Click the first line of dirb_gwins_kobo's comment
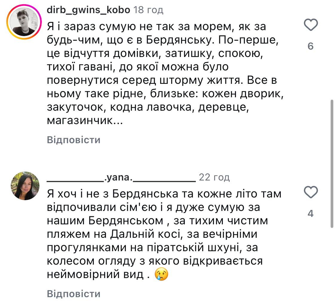336x304 pixels. (x=156, y=27)
